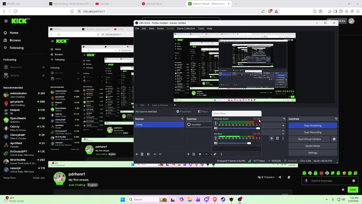Open Audio Mixer three-dot menu at bottom
Screen dimensions: 362x204
pyautogui.click(x=221, y=154)
